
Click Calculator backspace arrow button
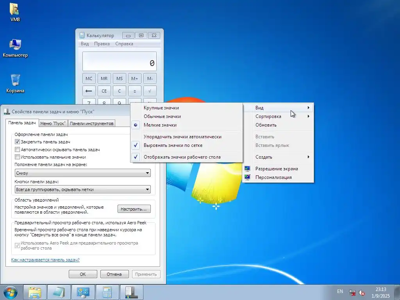[x=89, y=91]
